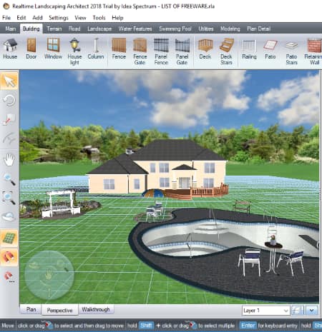The height and width of the screenshot is (332, 322).
Task: Open the Tools menu
Action: (x=99, y=18)
